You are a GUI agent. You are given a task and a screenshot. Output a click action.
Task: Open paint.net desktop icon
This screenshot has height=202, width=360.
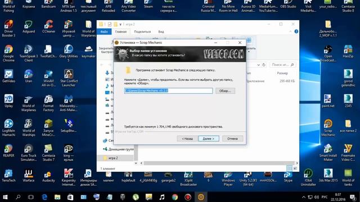click(x=328, y=101)
